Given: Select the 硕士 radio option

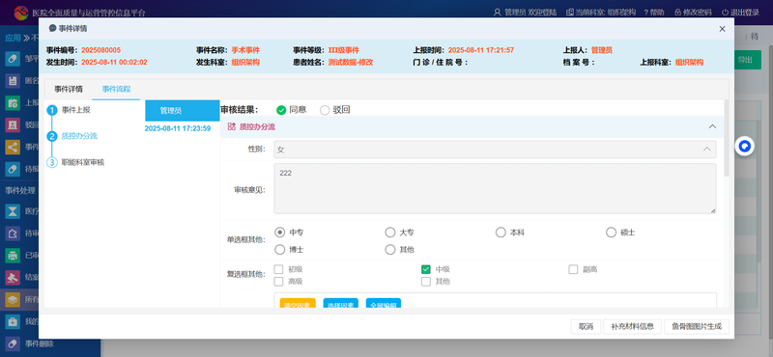Looking at the screenshot, I should [x=611, y=233].
